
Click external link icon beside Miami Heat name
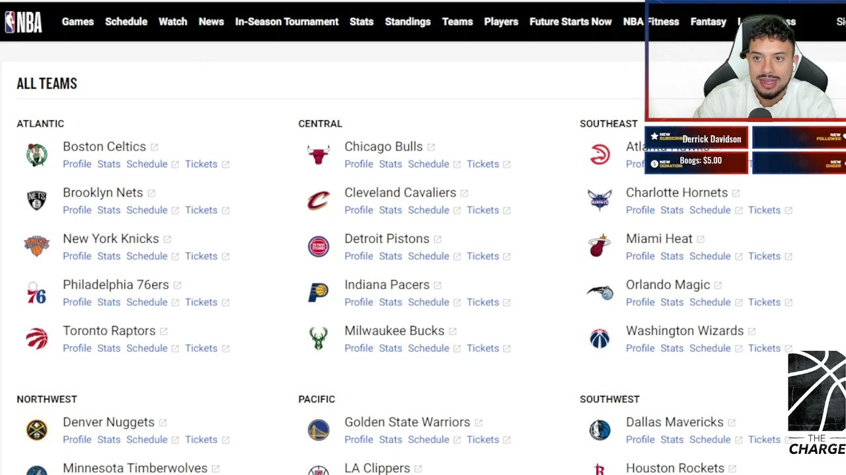[x=701, y=239]
